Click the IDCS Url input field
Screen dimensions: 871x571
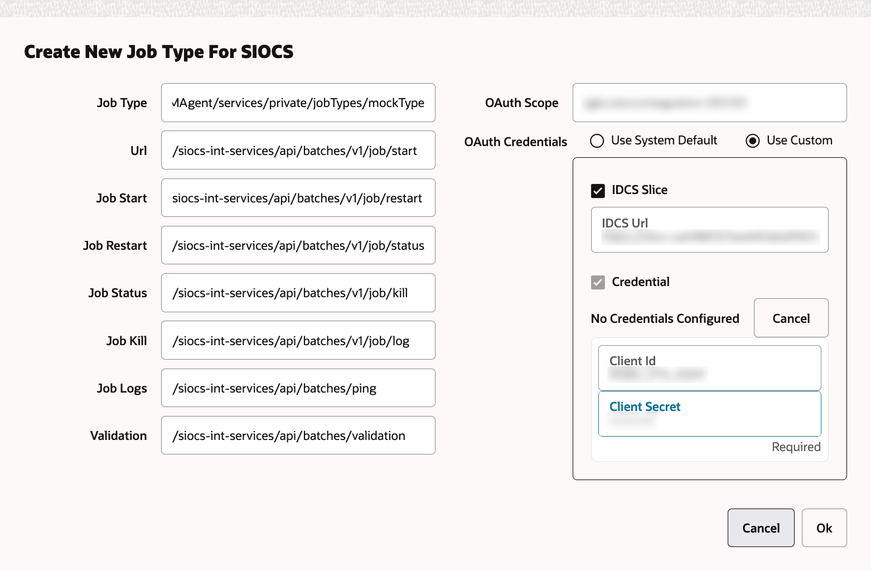(x=710, y=230)
